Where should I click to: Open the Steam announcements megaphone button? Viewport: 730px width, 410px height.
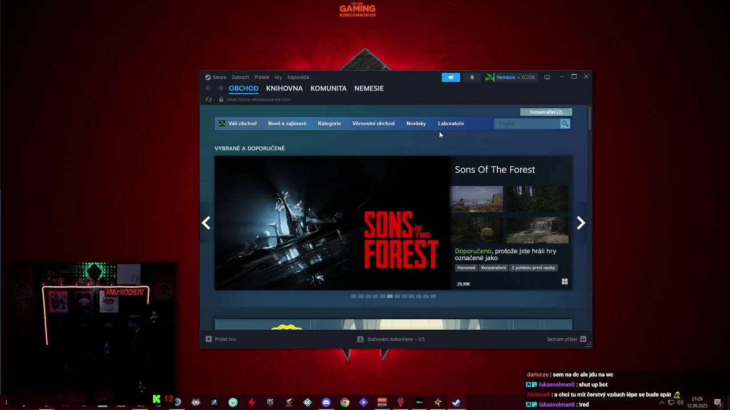click(x=451, y=77)
